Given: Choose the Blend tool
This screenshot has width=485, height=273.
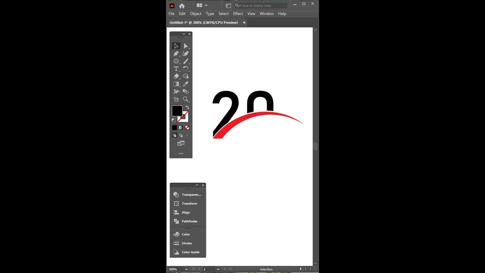Looking at the screenshot, I should click(186, 91).
